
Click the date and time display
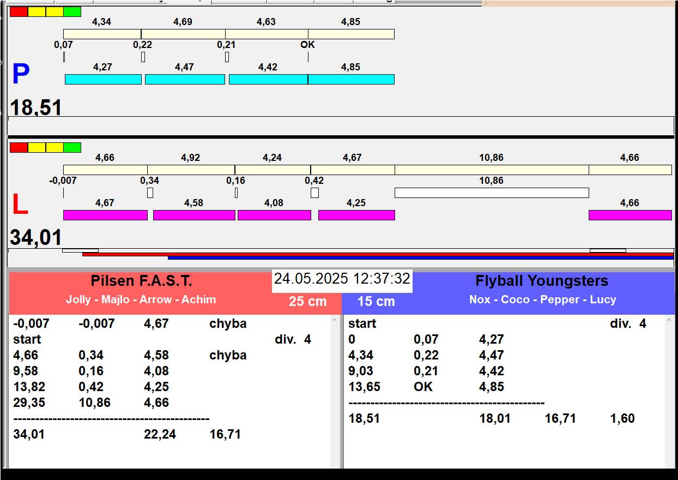[x=342, y=279]
